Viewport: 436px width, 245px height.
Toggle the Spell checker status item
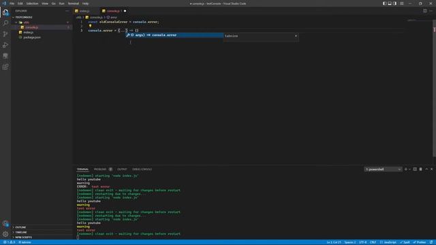(x=405, y=242)
